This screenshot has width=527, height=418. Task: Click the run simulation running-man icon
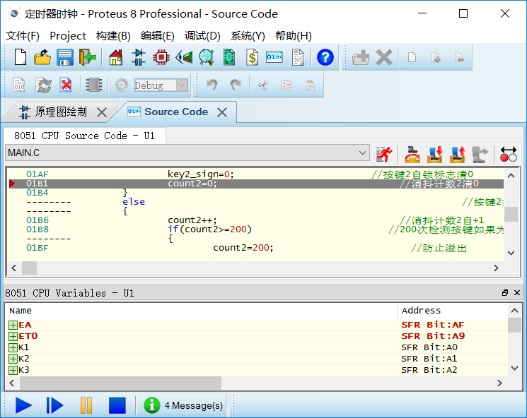click(x=384, y=155)
